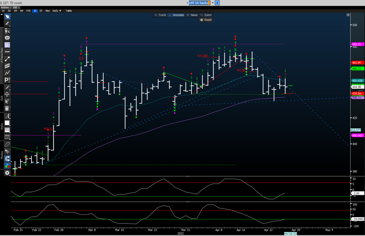Click the 465.90 red price label
The width and height of the screenshot is (365, 236).
[357, 63]
